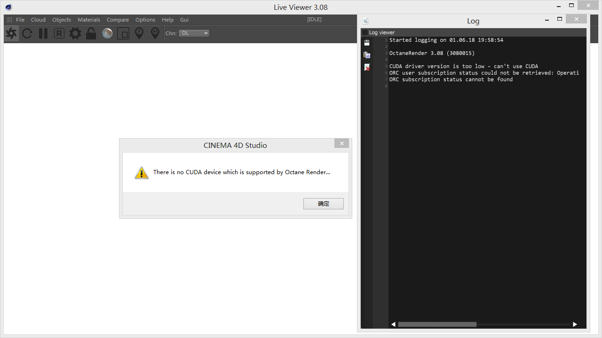Open the Options menu
This screenshot has height=338, width=602.
145,20
